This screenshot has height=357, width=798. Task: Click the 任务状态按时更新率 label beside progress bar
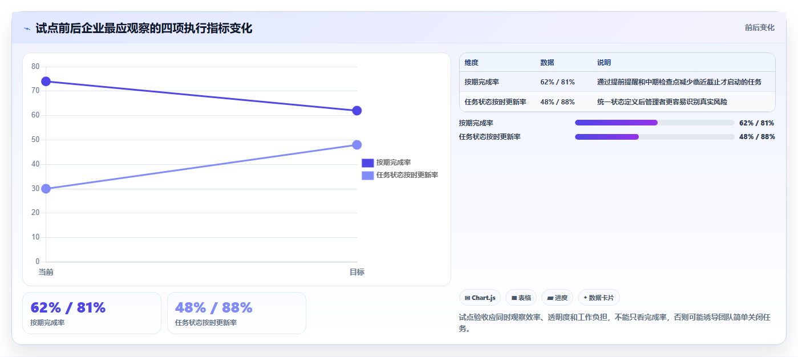click(489, 137)
